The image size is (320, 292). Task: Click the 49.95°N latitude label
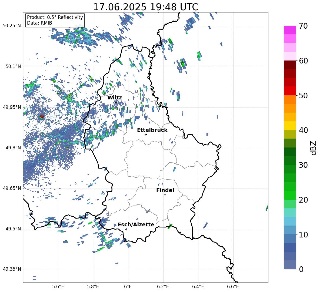point(12,107)
